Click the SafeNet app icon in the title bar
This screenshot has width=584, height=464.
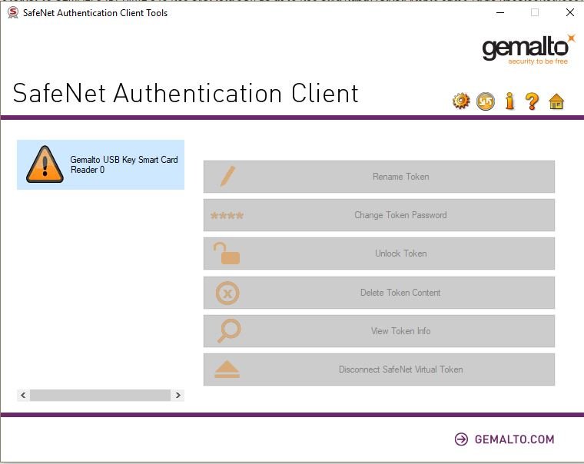point(13,12)
